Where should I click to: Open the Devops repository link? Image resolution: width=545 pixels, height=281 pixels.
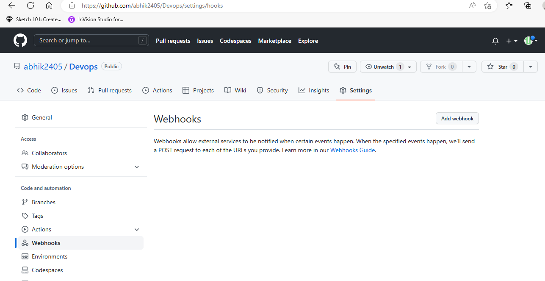[x=83, y=67]
